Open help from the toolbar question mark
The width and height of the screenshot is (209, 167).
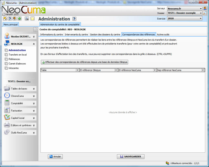pyautogui.click(x=10, y=18)
